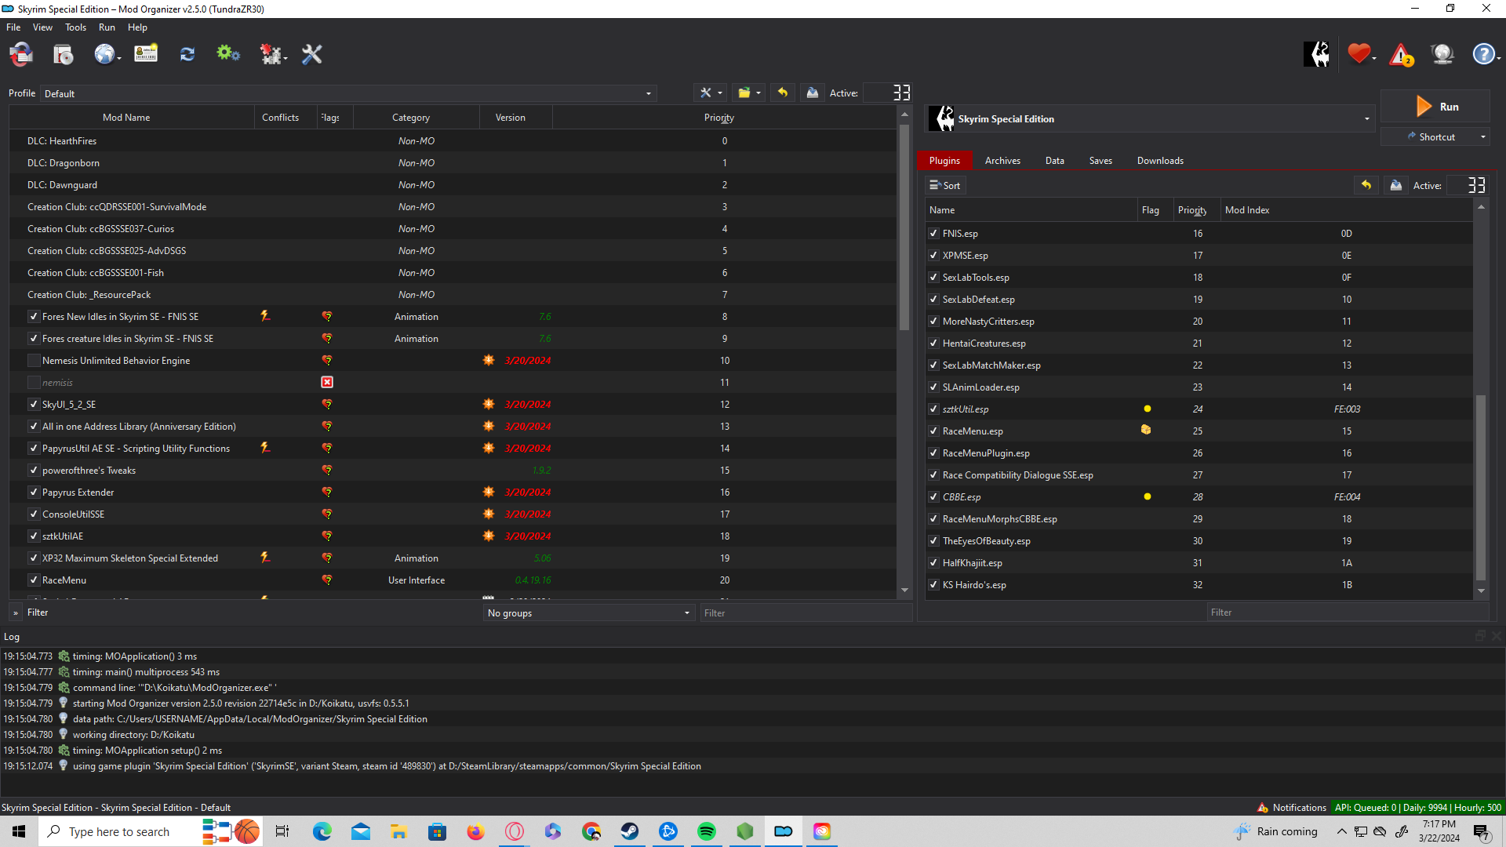Click the Run button
This screenshot has height=847, width=1506.
point(1435,107)
